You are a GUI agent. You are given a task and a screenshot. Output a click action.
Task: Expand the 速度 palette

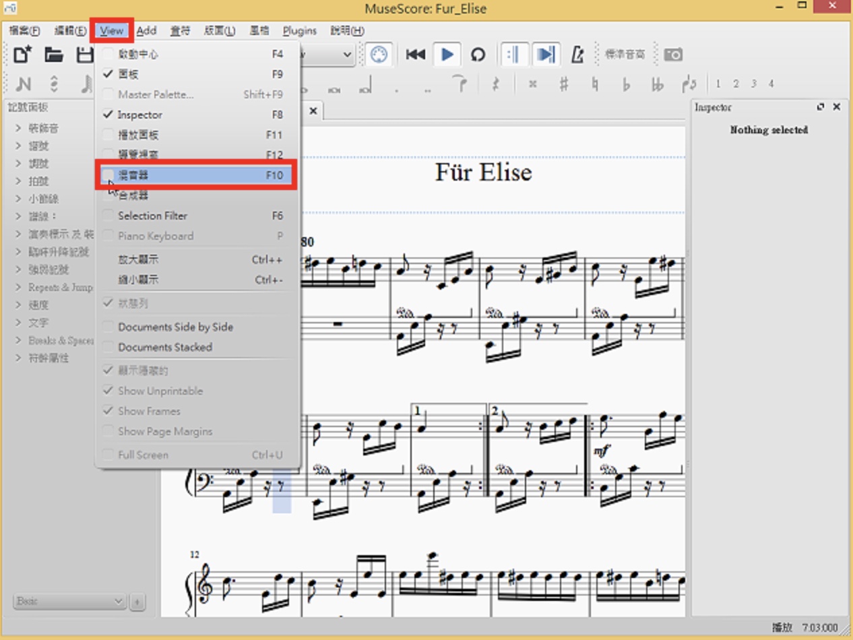pos(38,305)
